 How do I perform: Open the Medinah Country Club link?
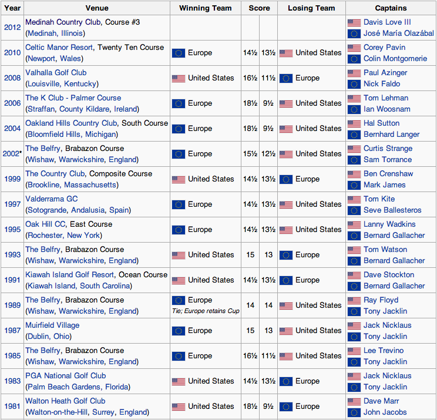point(63,22)
